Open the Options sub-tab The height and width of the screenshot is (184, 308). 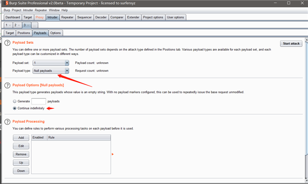[55, 33]
